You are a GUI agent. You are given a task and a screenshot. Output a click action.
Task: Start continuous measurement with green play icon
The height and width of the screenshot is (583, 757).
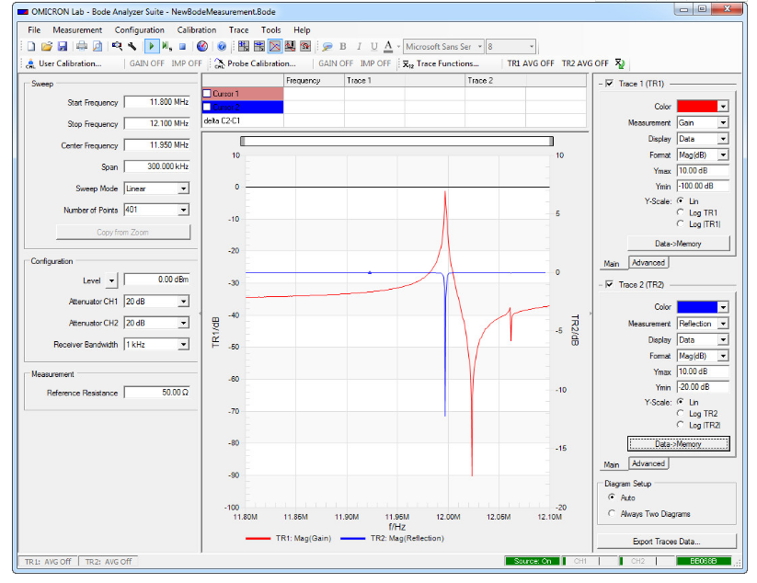click(151, 46)
